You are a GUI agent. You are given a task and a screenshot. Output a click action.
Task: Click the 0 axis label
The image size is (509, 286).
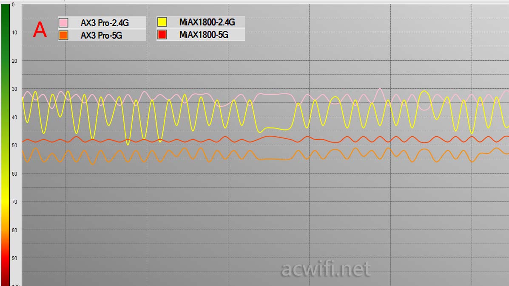13,5
